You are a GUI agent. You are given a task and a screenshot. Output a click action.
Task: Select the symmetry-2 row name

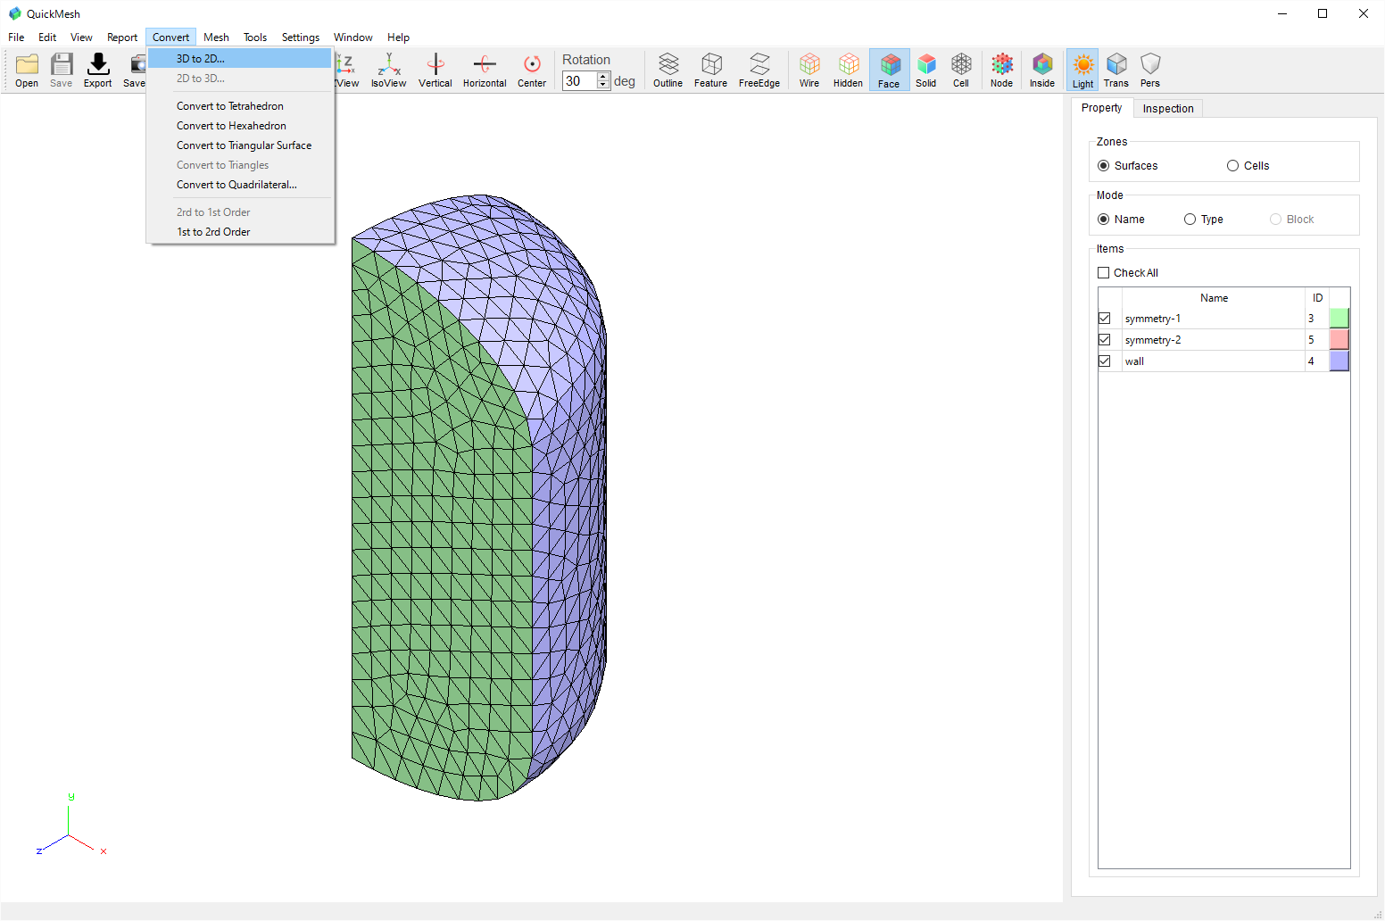[x=1153, y=340]
